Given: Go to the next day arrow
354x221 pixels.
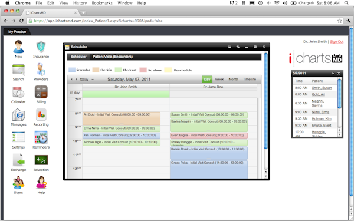Looking at the screenshot, I should [76, 80].
